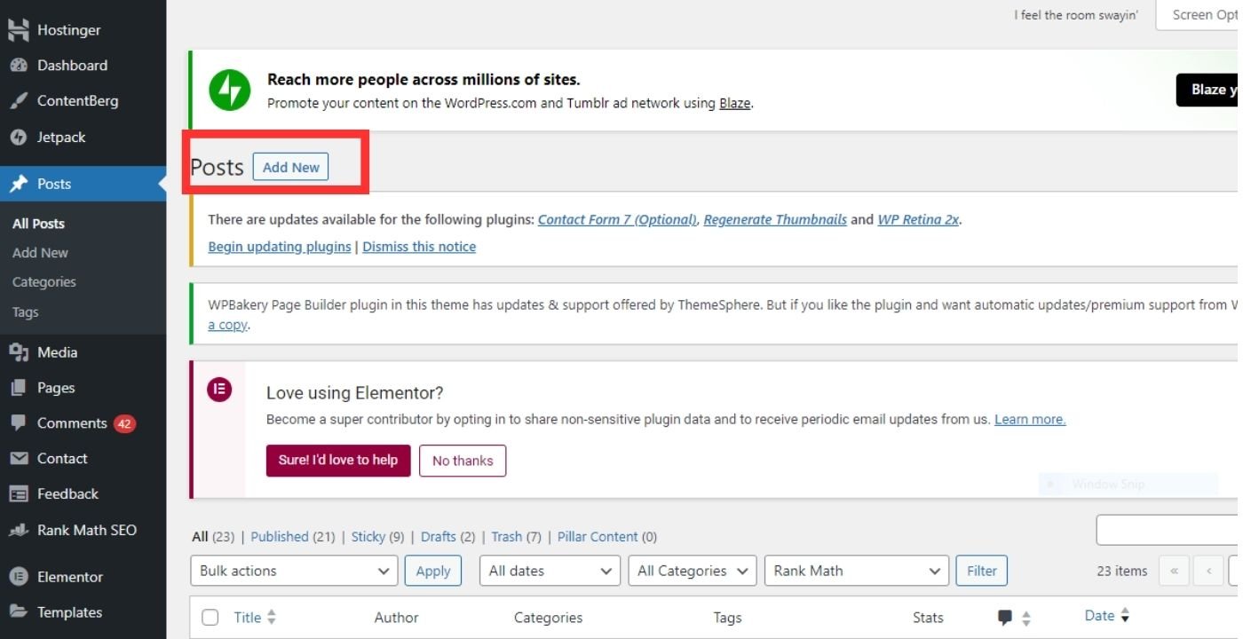1243x639 pixels.
Task: Filter posts by Trash (7)
Action: click(x=516, y=537)
